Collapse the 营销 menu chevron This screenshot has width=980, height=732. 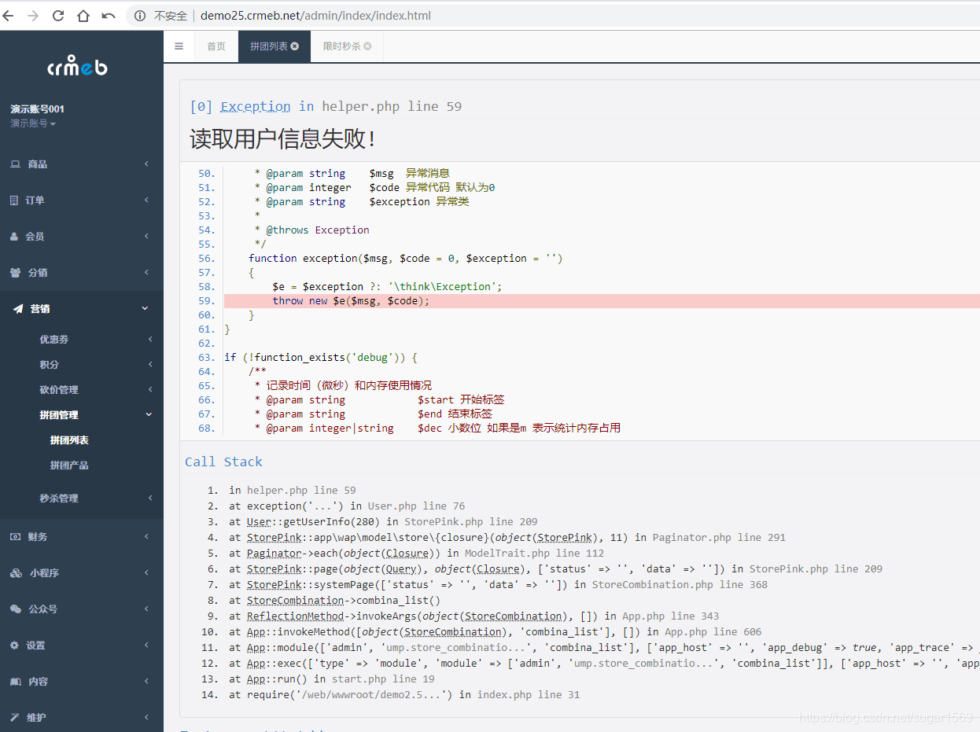pos(146,308)
